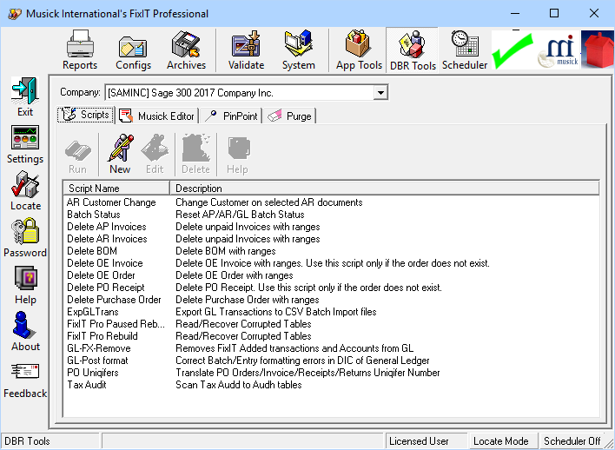Sort by Description column header
The height and width of the screenshot is (450, 615).
[385, 189]
